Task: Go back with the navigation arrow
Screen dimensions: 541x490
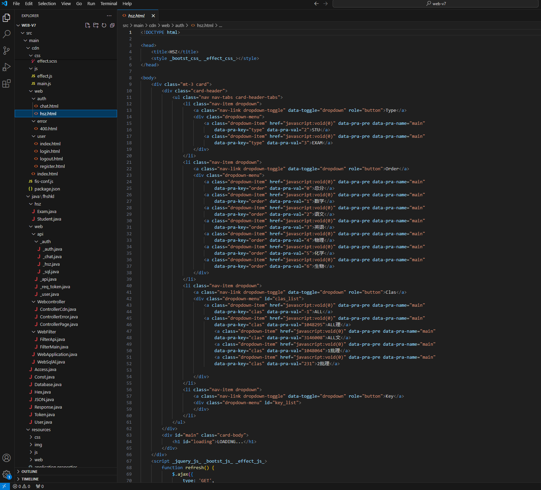Action: click(317, 4)
